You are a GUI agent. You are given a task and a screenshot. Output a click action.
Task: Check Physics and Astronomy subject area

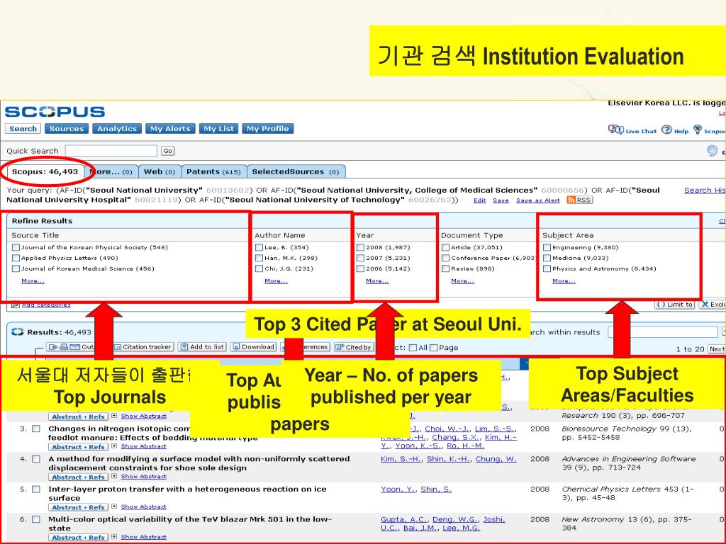(547, 268)
